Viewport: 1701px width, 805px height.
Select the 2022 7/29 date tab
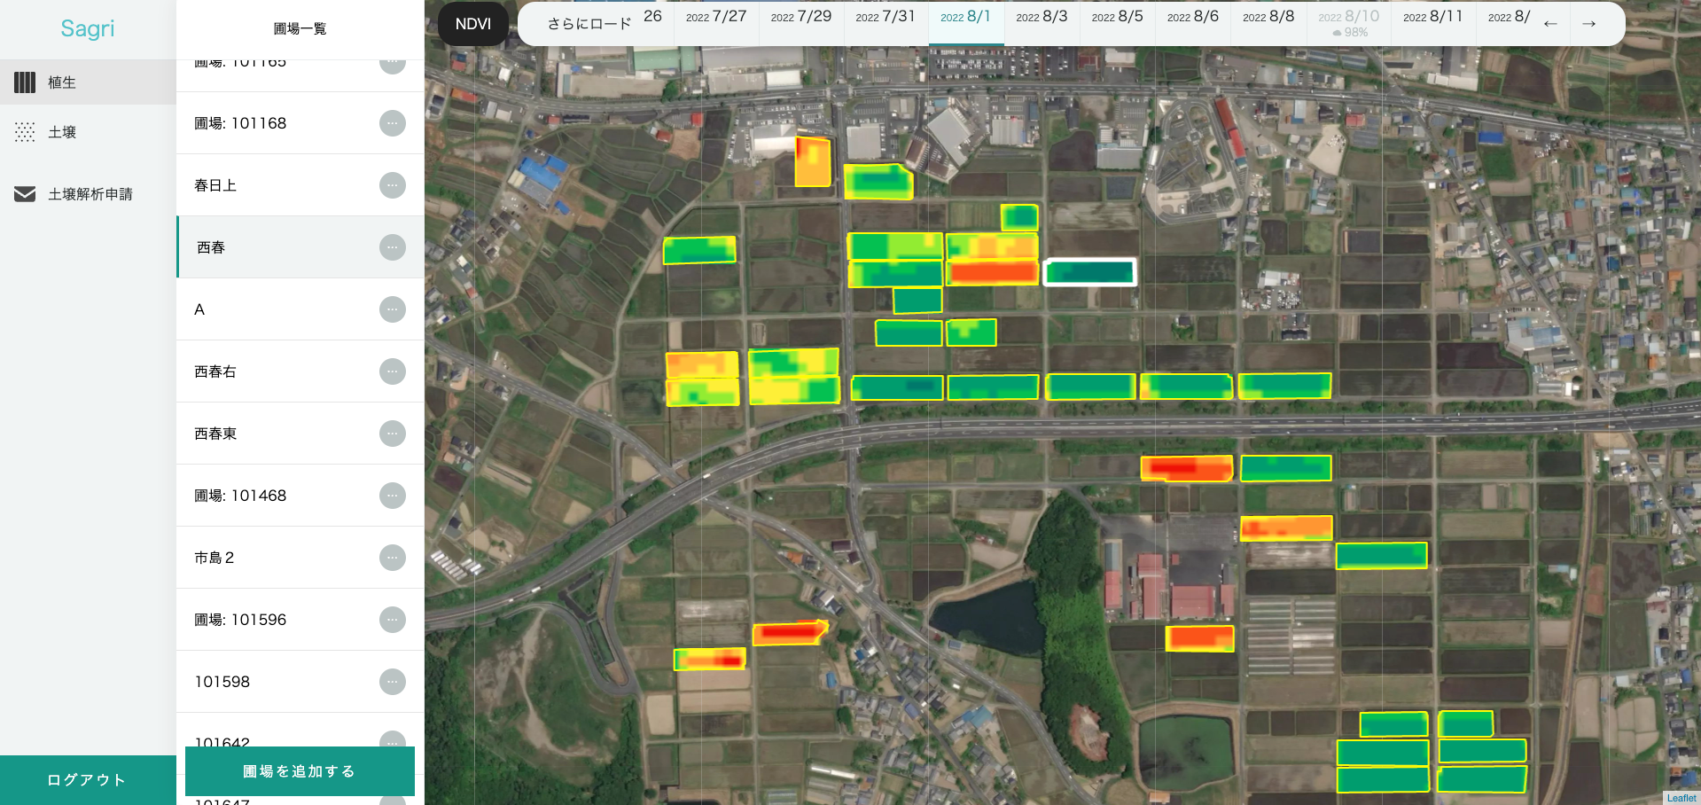point(800,17)
